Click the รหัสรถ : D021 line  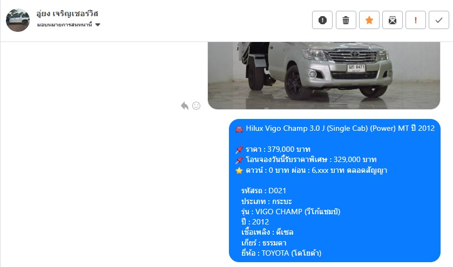pos(263,191)
